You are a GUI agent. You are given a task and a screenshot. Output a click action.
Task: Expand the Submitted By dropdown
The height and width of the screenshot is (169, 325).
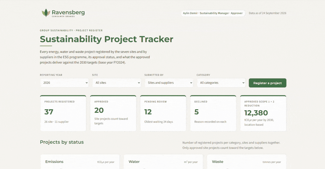169,83
